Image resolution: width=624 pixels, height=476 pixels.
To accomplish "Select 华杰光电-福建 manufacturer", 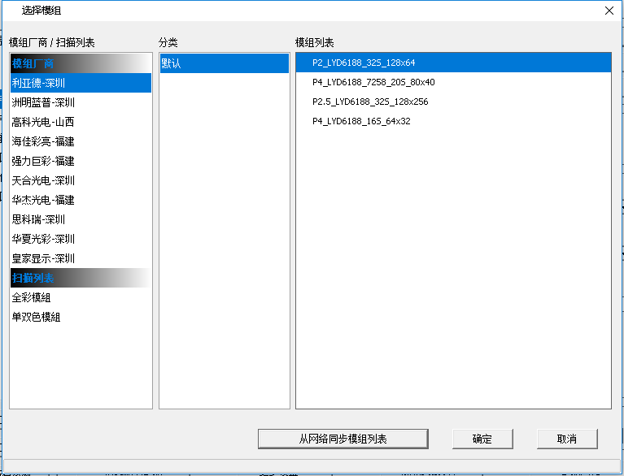I will 43,200.
